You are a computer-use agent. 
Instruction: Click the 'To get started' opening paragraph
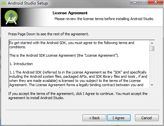tap(72, 45)
